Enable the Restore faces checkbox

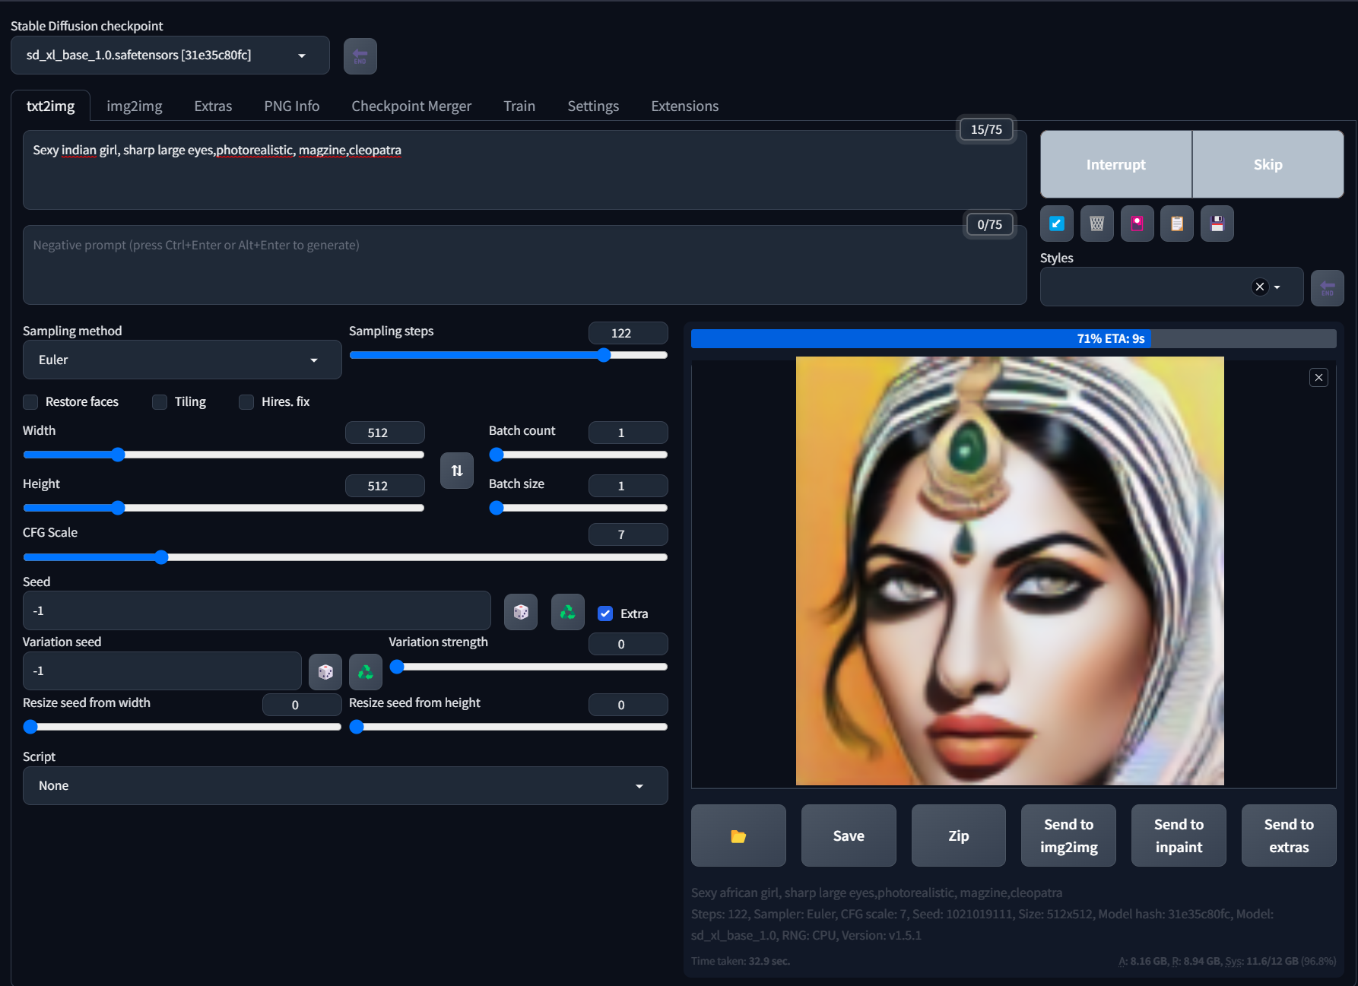(31, 402)
